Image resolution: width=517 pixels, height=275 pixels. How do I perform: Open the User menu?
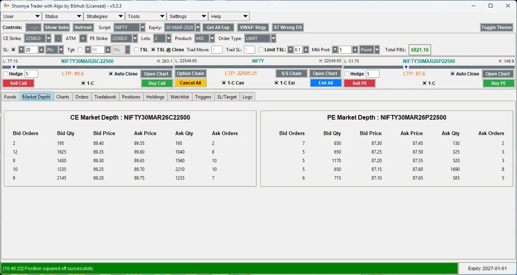click(21, 17)
